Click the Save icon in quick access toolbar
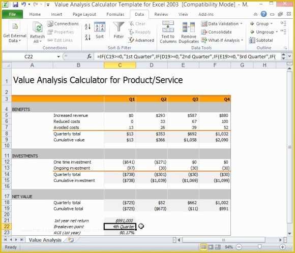The height and width of the screenshot is (253, 295). coord(15,5)
